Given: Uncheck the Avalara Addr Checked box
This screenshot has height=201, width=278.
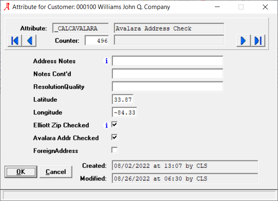Looking at the screenshot, I should (115, 137).
